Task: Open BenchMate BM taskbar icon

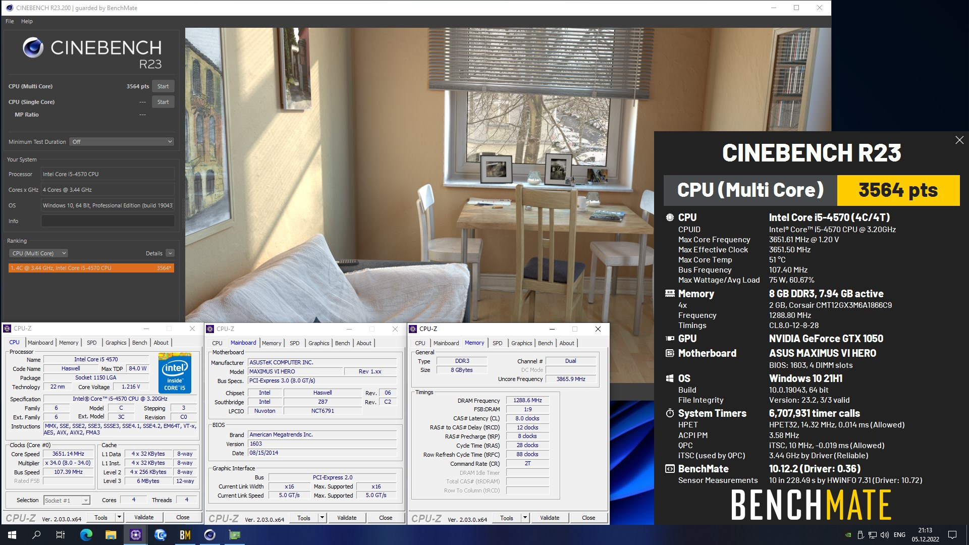Action: click(185, 535)
